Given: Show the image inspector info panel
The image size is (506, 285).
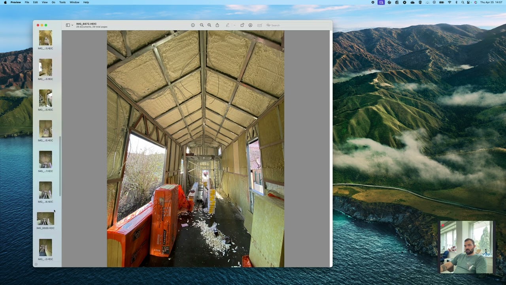Looking at the screenshot, I should (x=193, y=25).
